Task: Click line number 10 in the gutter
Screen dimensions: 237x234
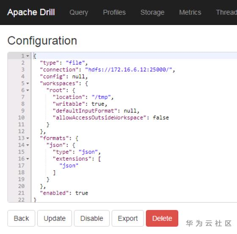Action: tap(21, 118)
